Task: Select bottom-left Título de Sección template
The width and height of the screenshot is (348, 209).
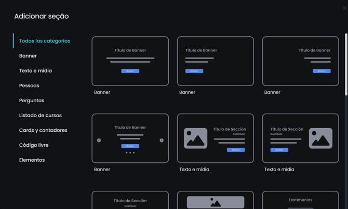Action: click(x=130, y=200)
